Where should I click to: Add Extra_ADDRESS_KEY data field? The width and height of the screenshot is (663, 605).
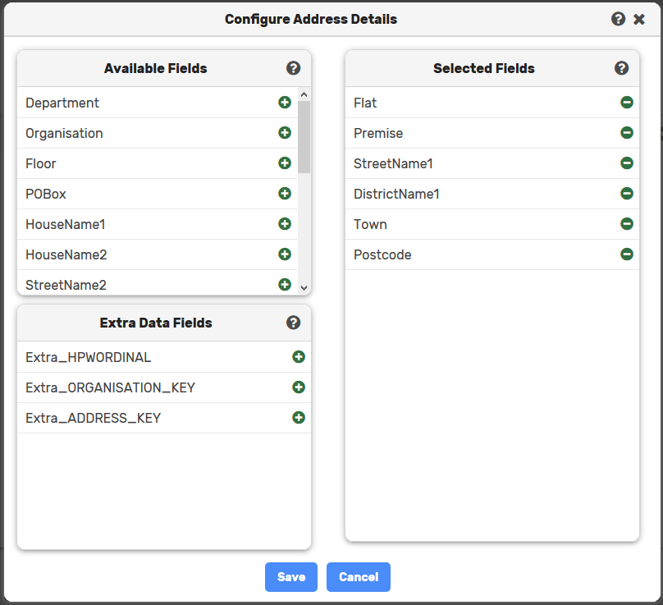pyautogui.click(x=299, y=418)
